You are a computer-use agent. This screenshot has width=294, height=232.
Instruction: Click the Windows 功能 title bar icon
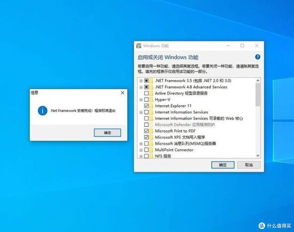(x=139, y=46)
